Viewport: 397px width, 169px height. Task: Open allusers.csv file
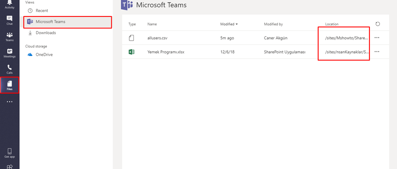[157, 38]
